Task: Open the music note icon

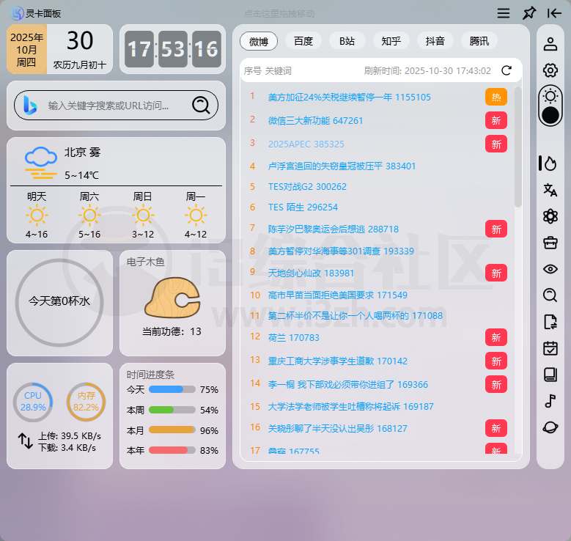Action: tap(550, 401)
